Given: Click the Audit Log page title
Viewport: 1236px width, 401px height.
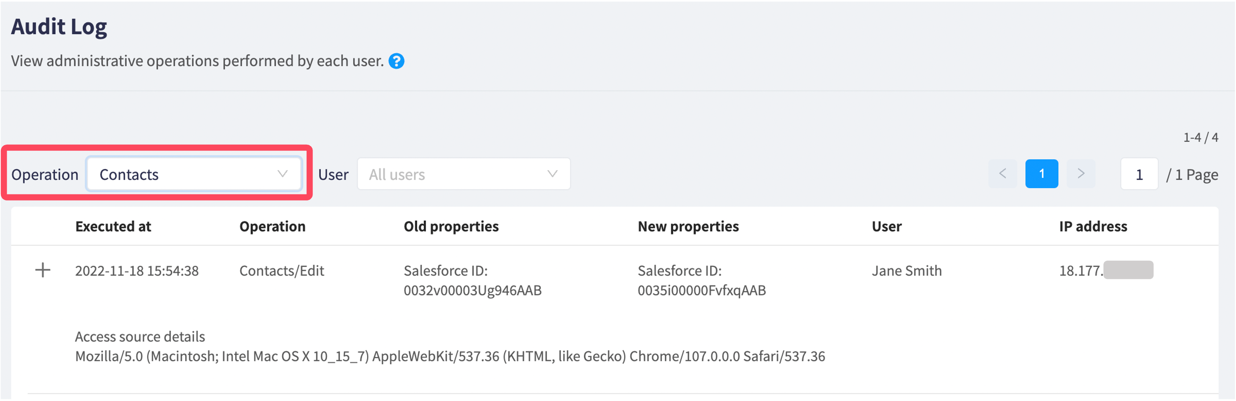Looking at the screenshot, I should pos(59,27).
